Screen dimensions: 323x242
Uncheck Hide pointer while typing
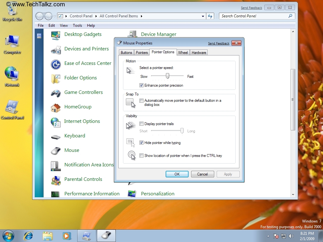[142, 142]
